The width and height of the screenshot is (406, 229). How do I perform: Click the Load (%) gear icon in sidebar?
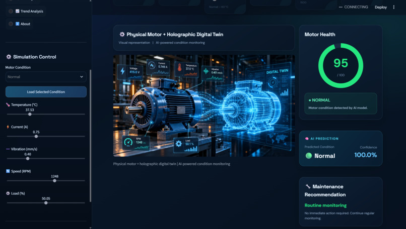point(8,193)
